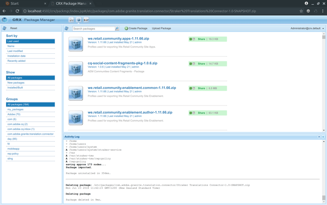Click the browser extension icon next to star
Viewport: 327px width, 205px height.
[308, 11]
